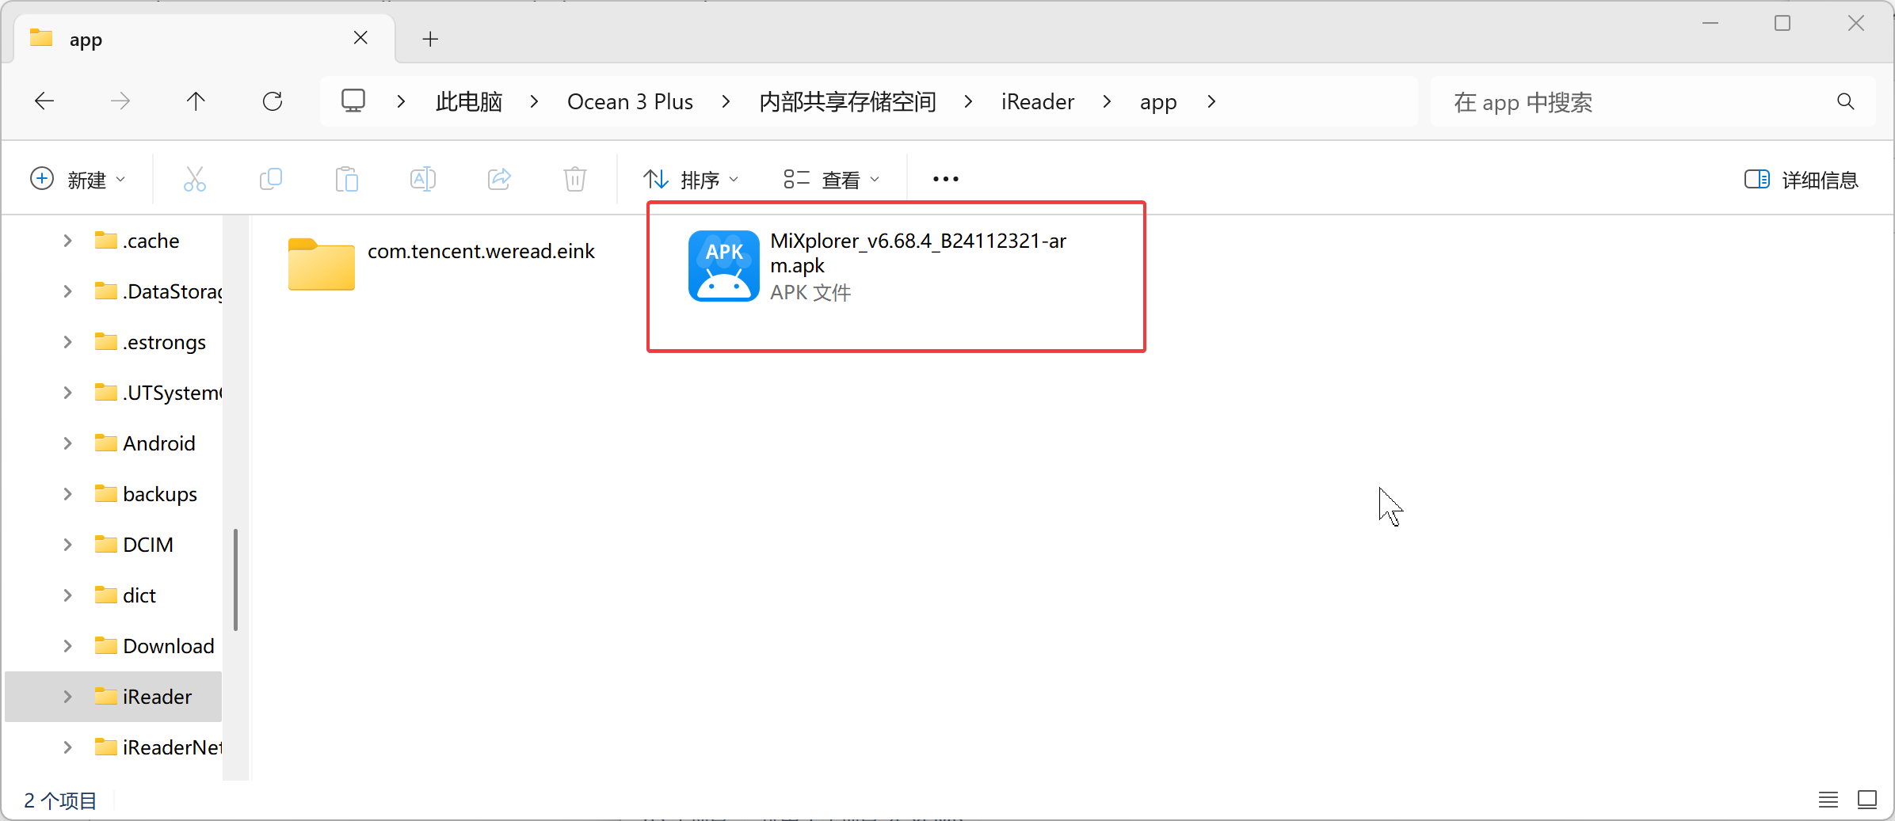Expand the .UTSystem tree node
The height and width of the screenshot is (821, 1895).
pos(67,393)
